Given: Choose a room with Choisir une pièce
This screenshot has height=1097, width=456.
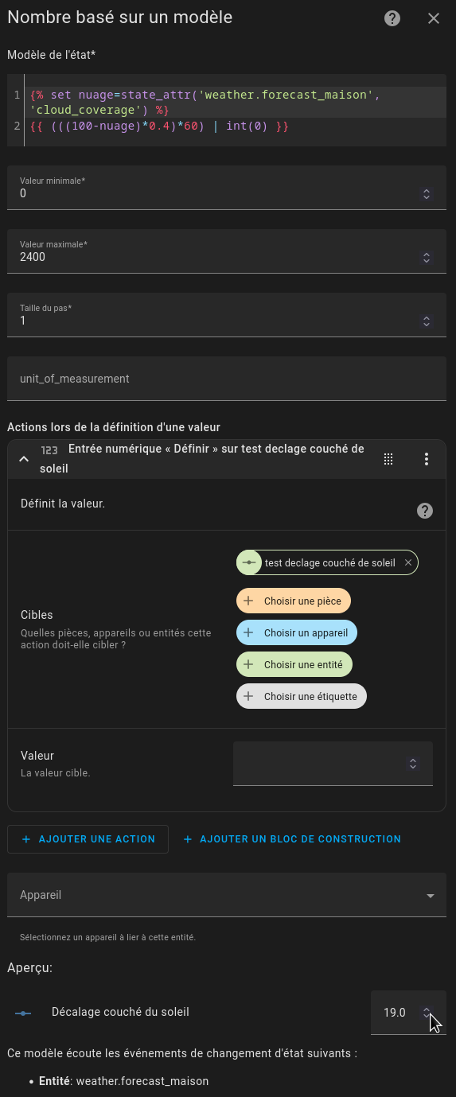Looking at the screenshot, I should (x=294, y=601).
